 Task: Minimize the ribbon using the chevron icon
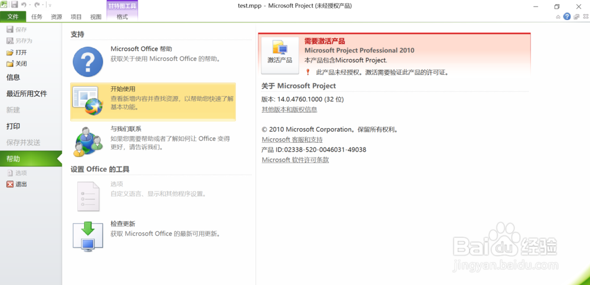click(x=558, y=17)
